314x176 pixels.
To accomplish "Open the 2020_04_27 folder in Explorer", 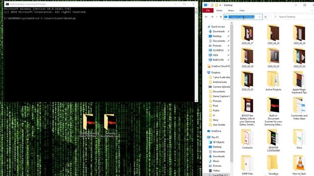I will click(x=247, y=35).
